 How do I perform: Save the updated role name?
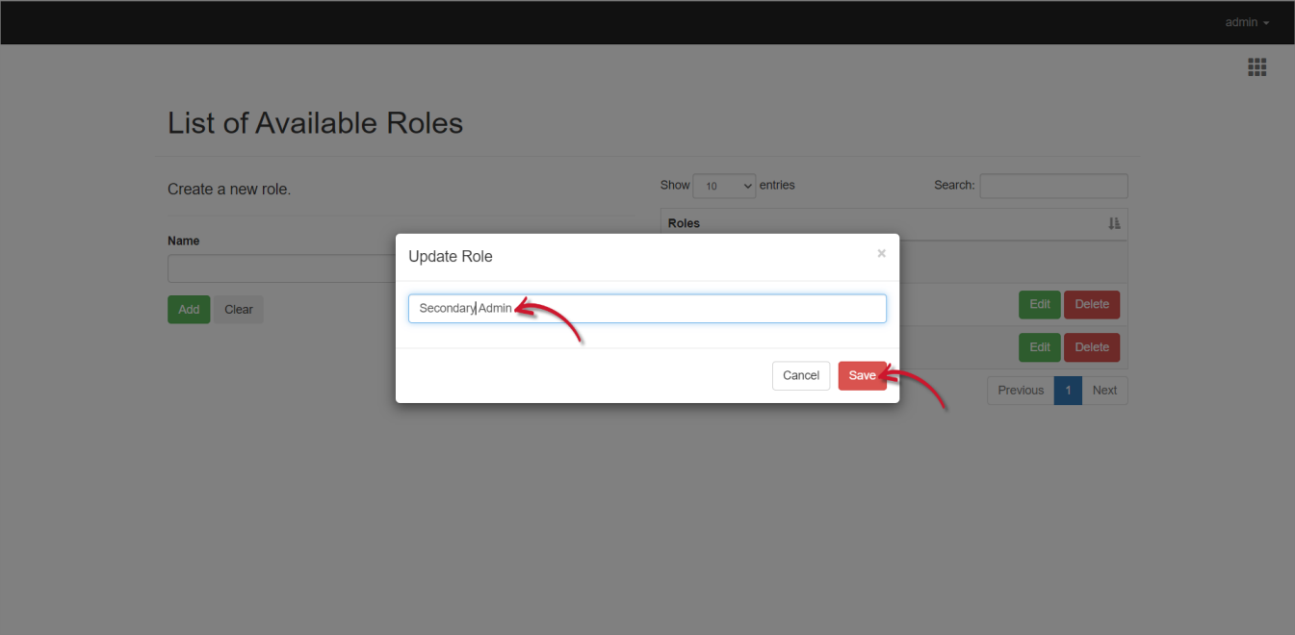pyautogui.click(x=862, y=375)
